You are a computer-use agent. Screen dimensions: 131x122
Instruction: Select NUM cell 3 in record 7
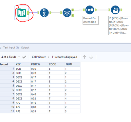[x=72, y=94]
